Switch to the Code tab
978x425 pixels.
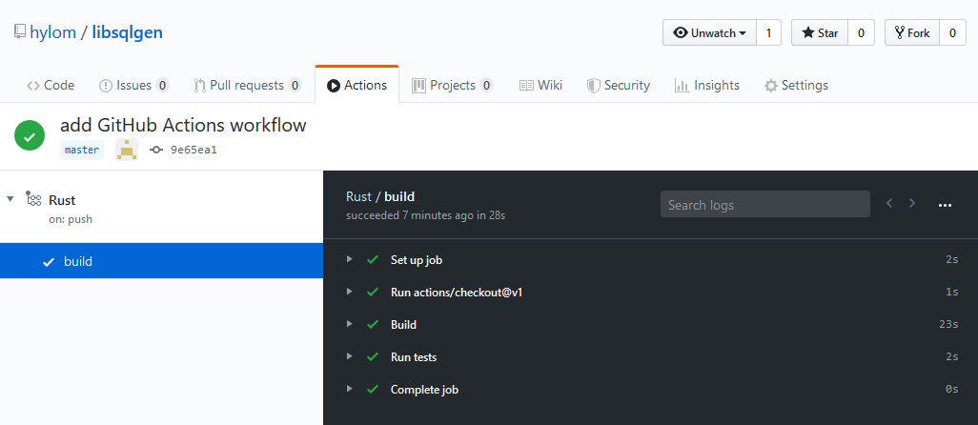pos(51,86)
